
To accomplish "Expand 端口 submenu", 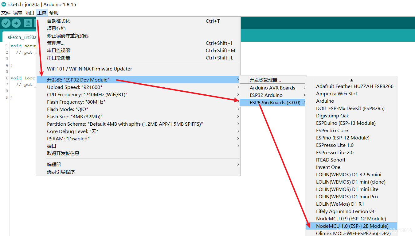I will pyautogui.click(x=138, y=146).
